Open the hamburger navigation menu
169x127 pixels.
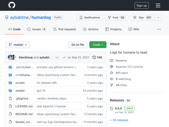click(158, 5)
